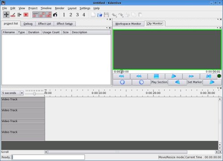
Task: Click the greyed cut toolbar icon
Action: [x=127, y=15]
